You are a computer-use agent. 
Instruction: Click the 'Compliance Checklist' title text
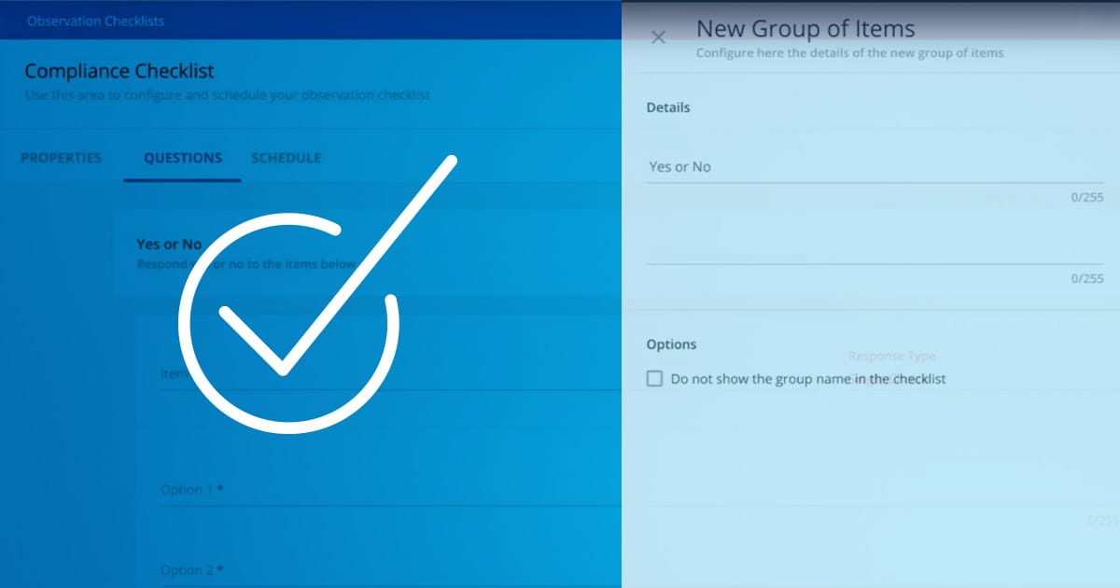click(119, 71)
